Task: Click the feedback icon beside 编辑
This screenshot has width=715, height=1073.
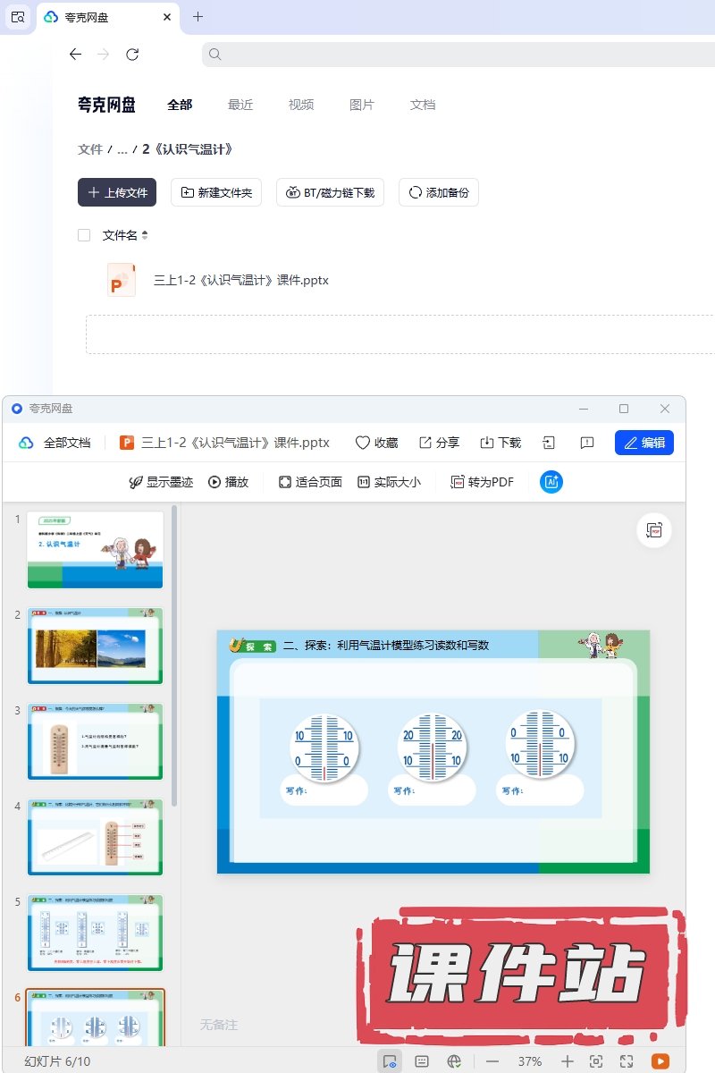Action: click(587, 443)
